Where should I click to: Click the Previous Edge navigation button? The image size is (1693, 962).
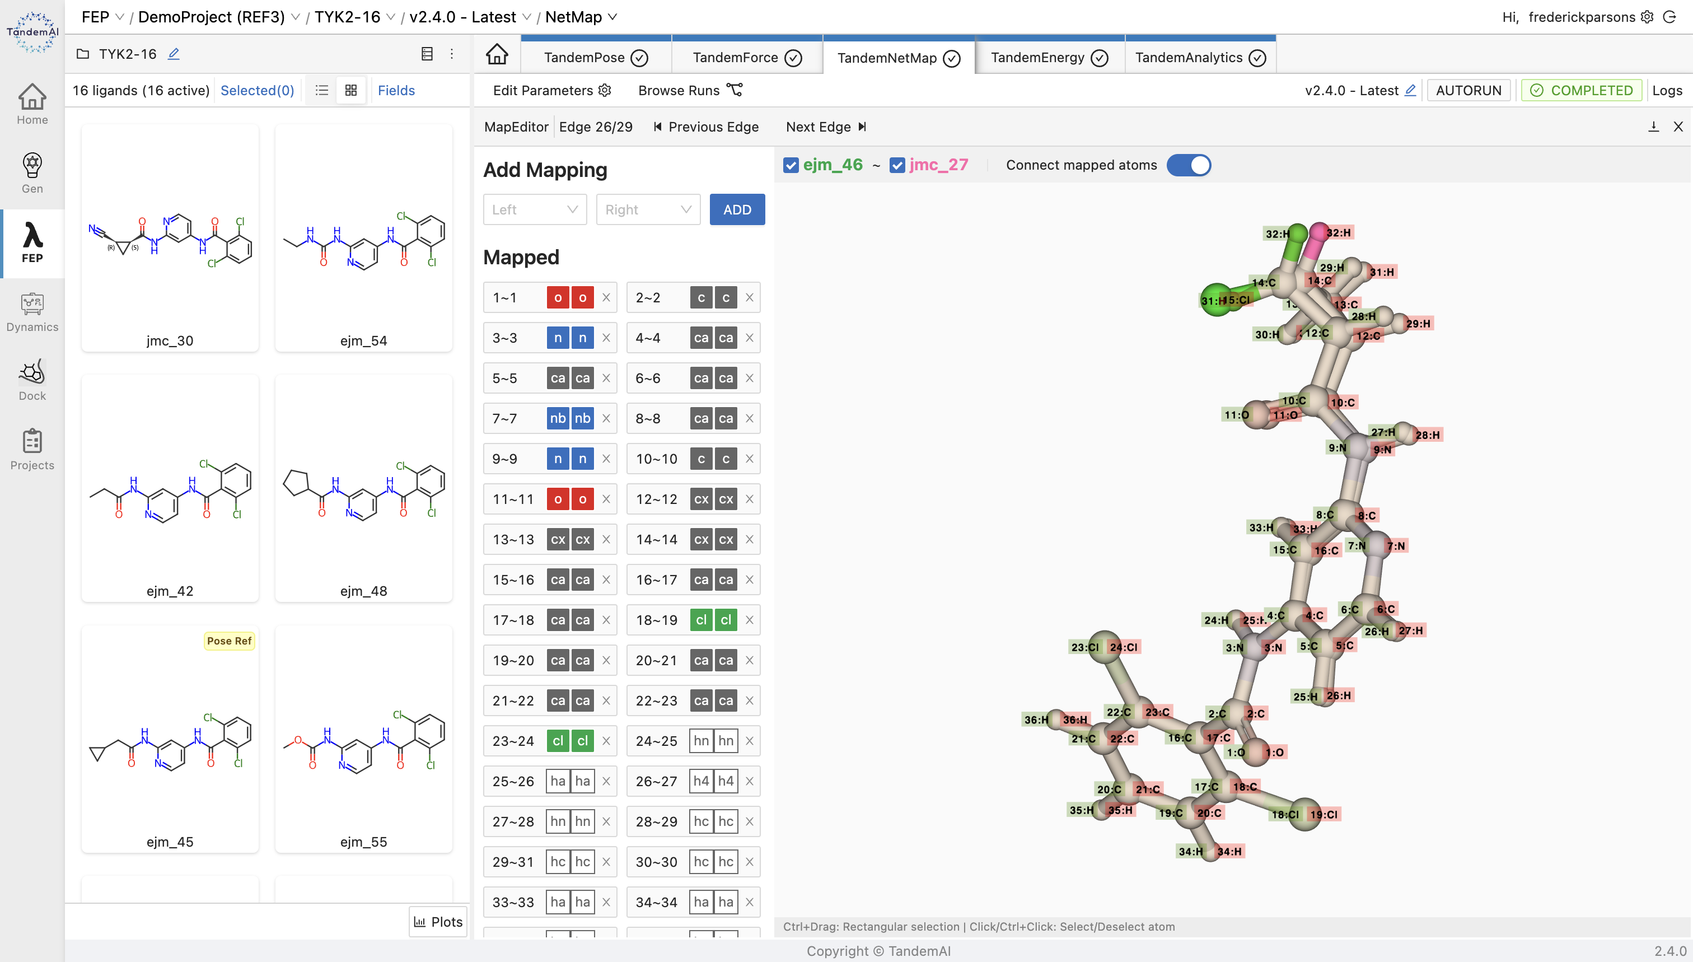[x=706, y=127]
